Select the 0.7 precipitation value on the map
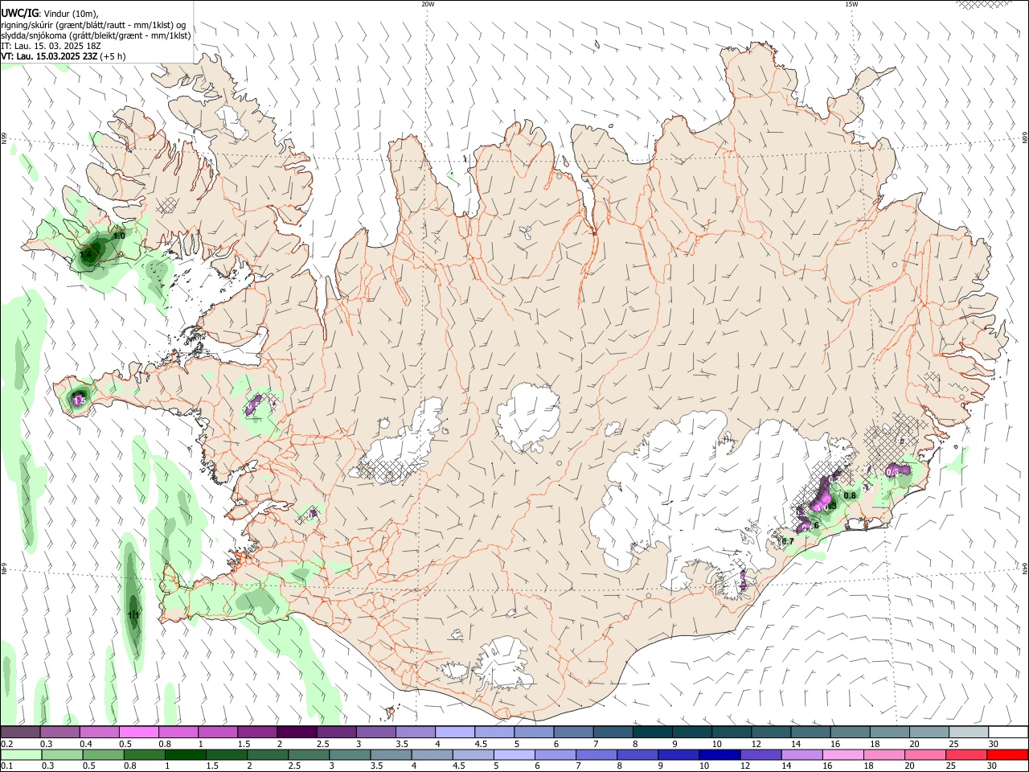The image size is (1029, 772). [788, 541]
